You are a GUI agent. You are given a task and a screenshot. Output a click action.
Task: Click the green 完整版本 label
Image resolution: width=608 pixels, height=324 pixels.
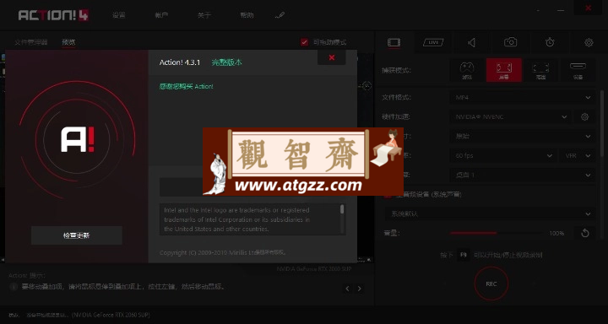227,62
